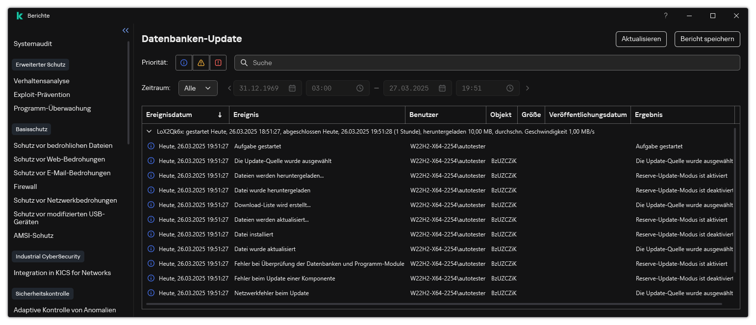Image resolution: width=756 pixels, height=325 pixels.
Task: Click the calendar icon of start date
Action: (292, 88)
